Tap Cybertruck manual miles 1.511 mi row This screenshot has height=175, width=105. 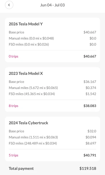52,137
